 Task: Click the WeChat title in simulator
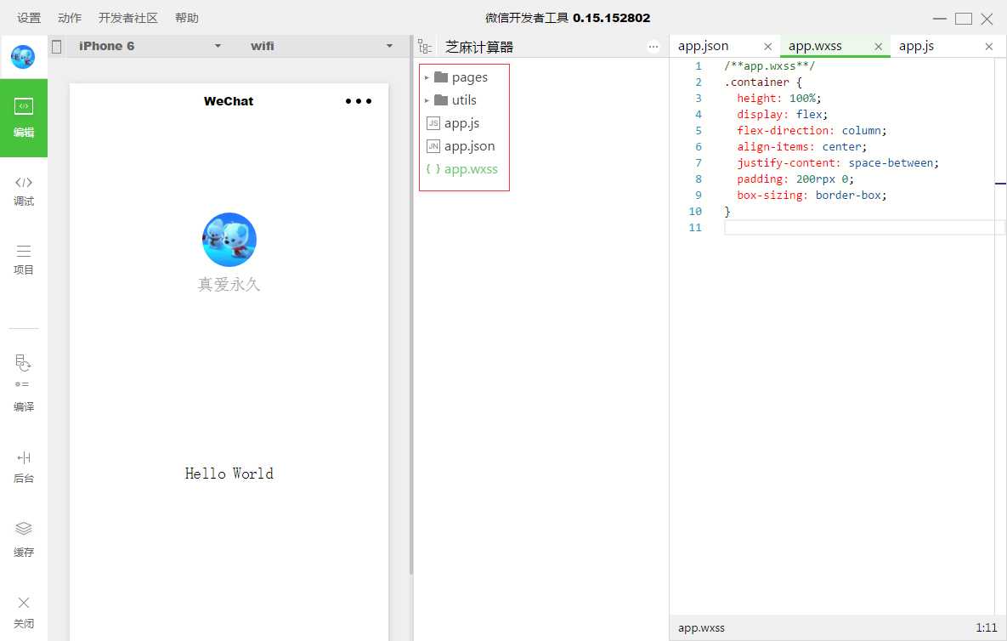pos(229,101)
